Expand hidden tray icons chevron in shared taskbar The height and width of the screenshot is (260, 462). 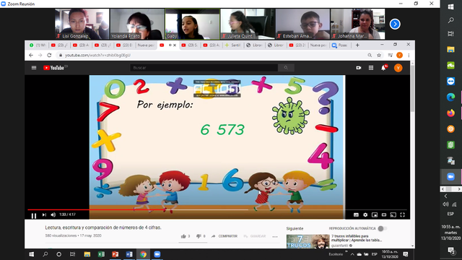[352, 254]
